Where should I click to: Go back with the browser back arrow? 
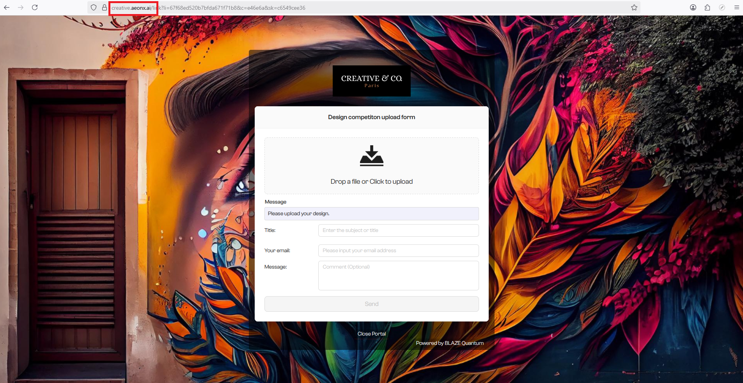[7, 7]
